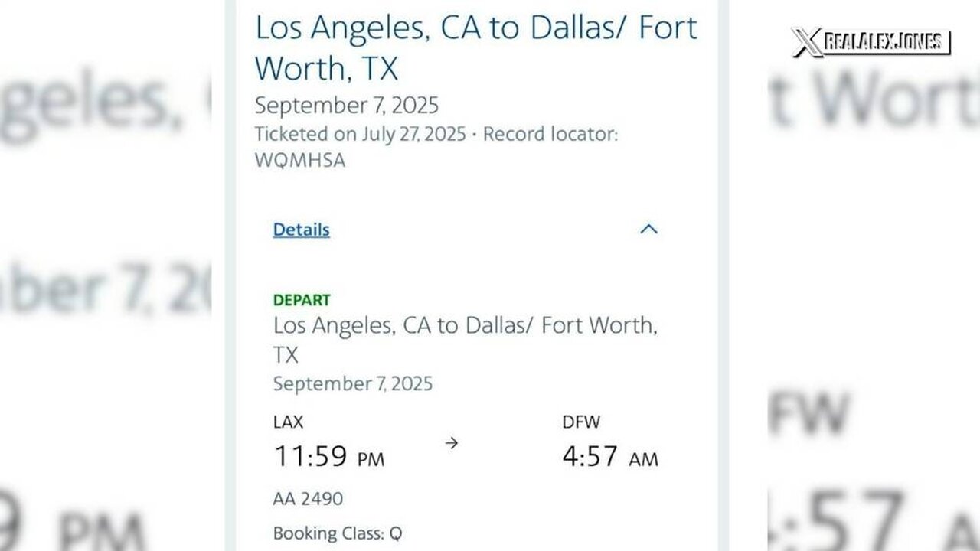The height and width of the screenshot is (551, 980).
Task: Collapse the Details section chevron
Action: coord(648,230)
